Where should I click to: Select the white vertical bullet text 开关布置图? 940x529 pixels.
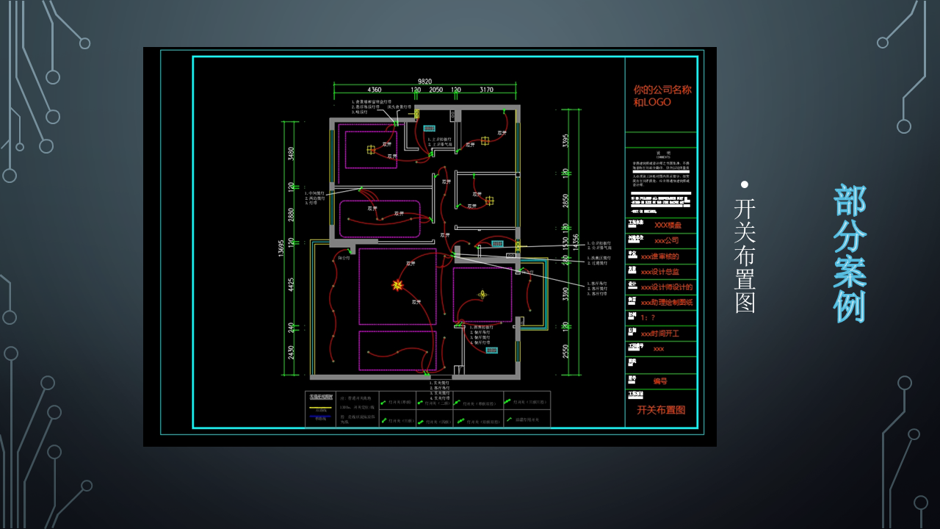[x=745, y=256]
